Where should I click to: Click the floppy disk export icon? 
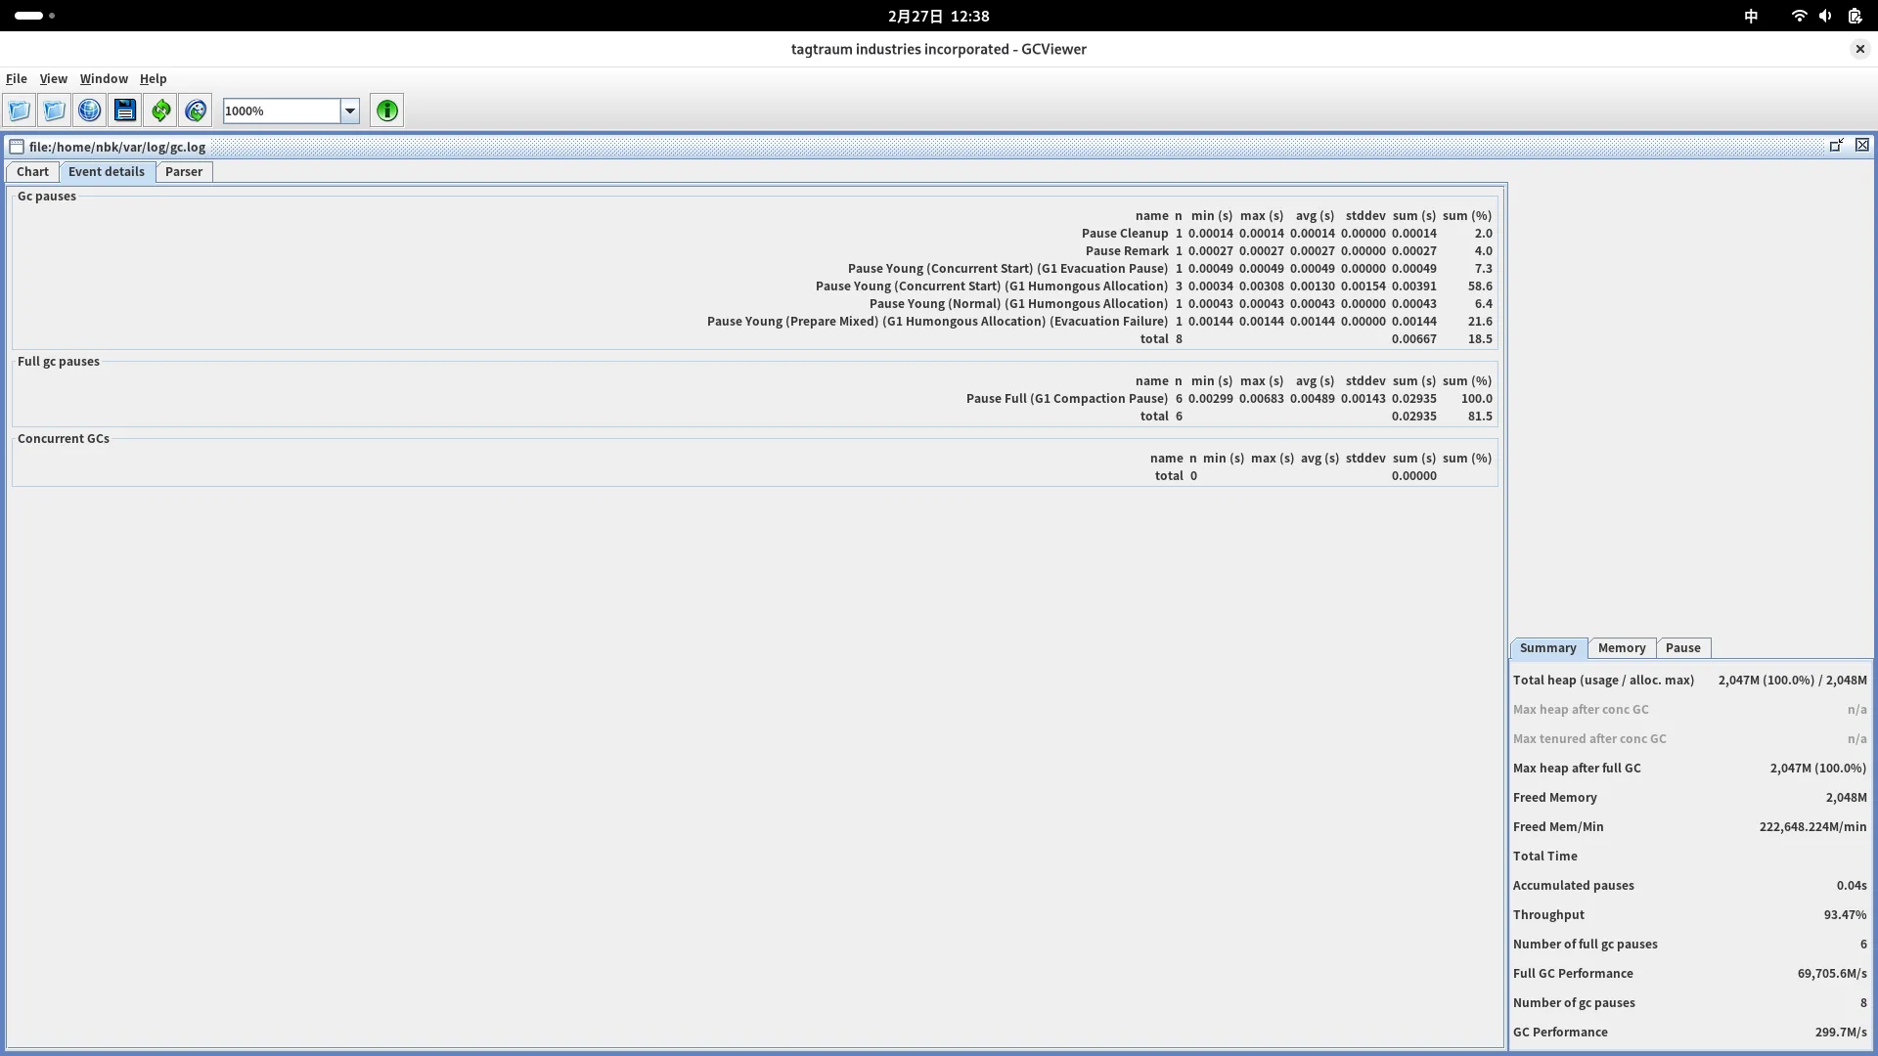(x=124, y=110)
